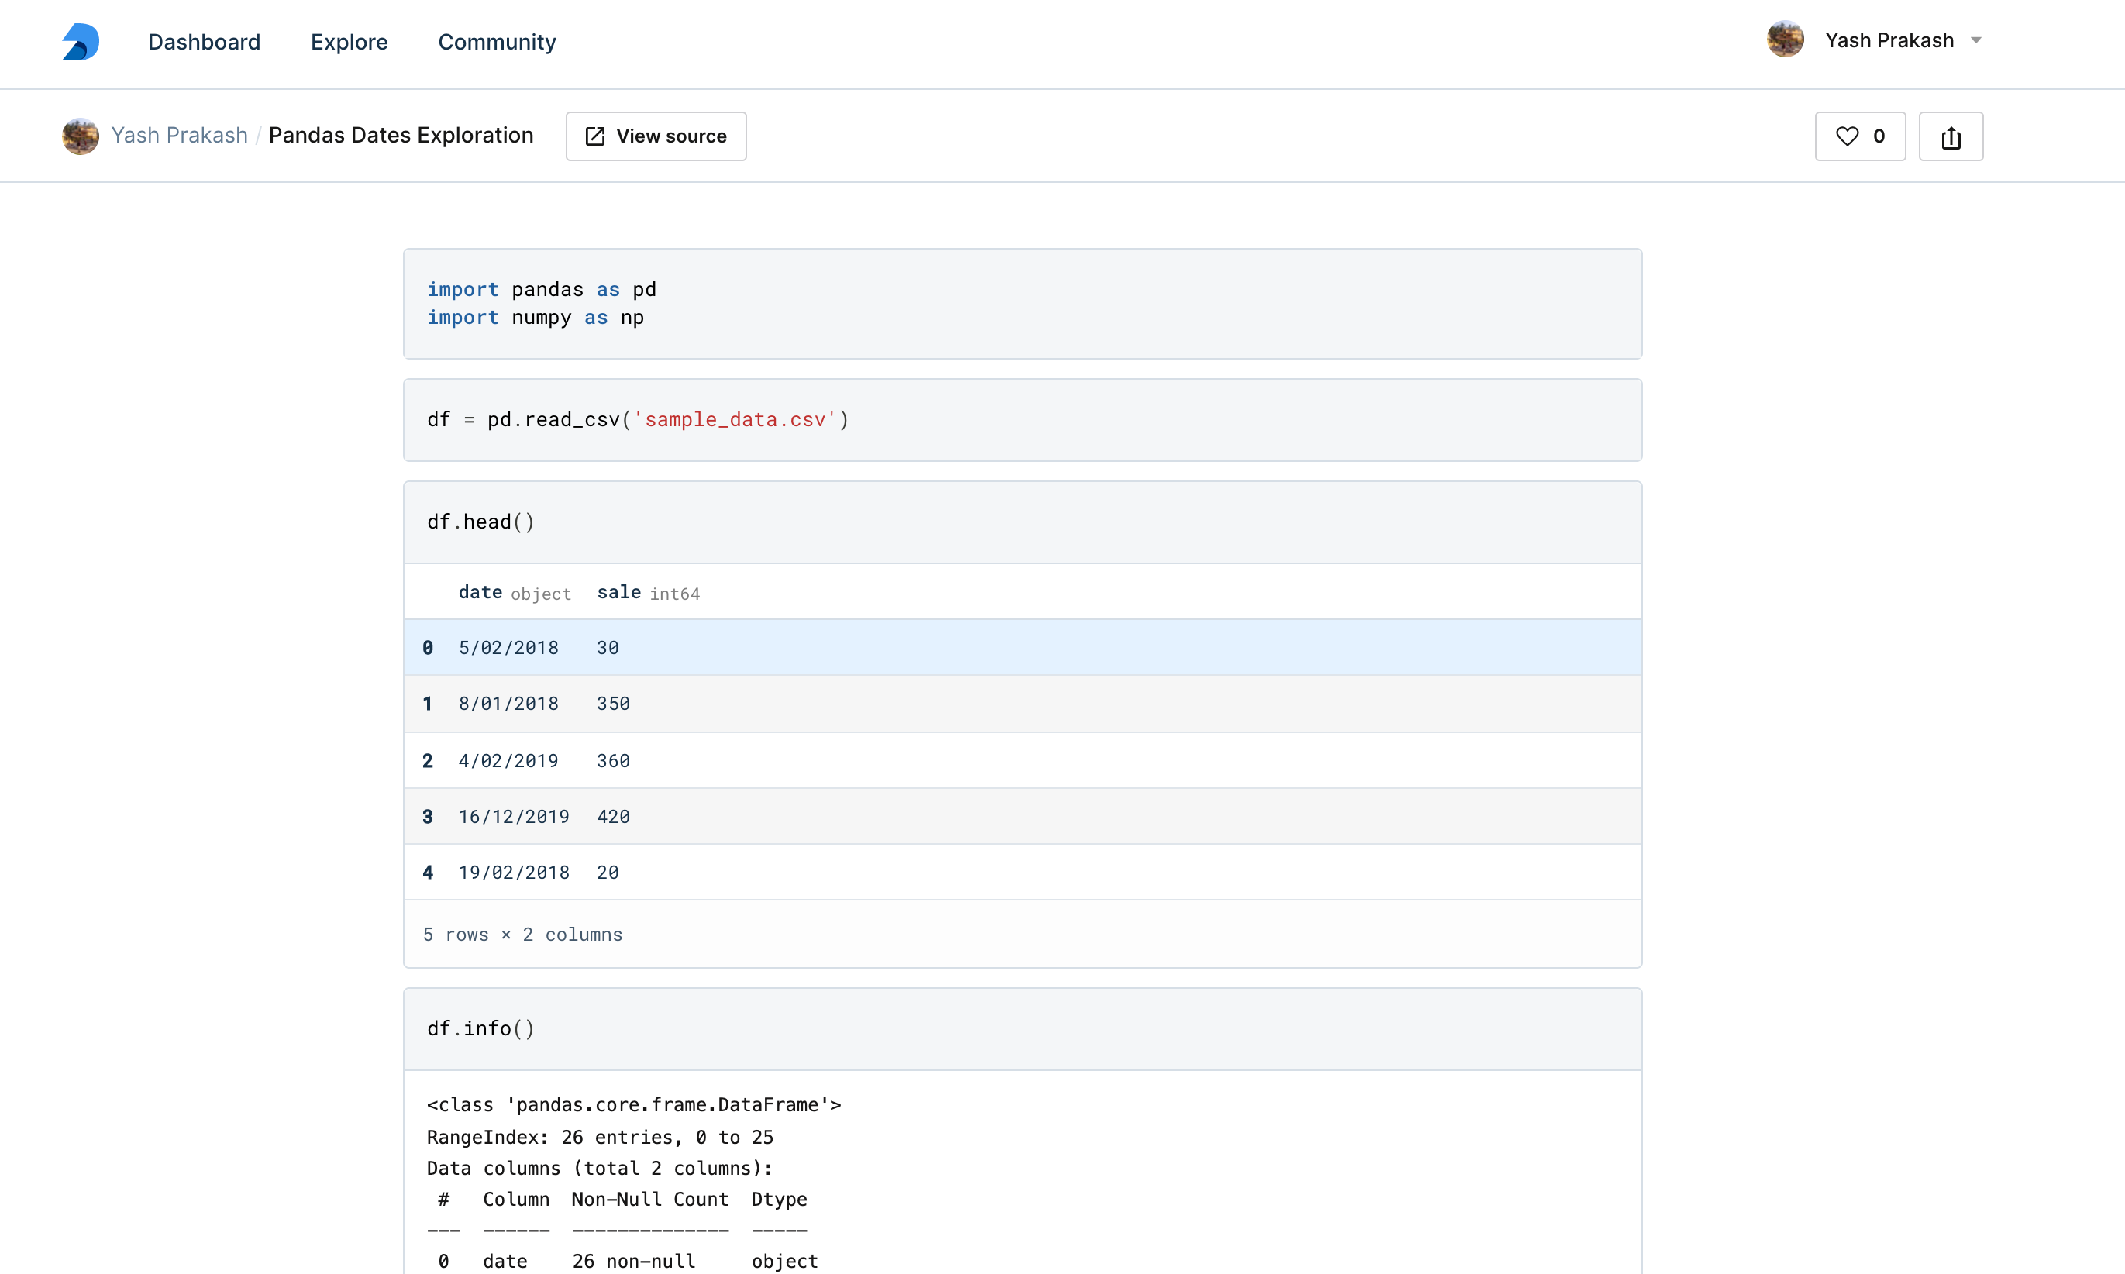
Task: Click the author avatar beside the notebook title
Action: (81, 136)
